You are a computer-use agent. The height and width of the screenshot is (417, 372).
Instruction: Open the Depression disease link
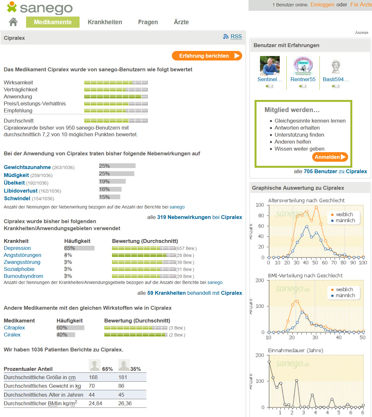tap(17, 248)
